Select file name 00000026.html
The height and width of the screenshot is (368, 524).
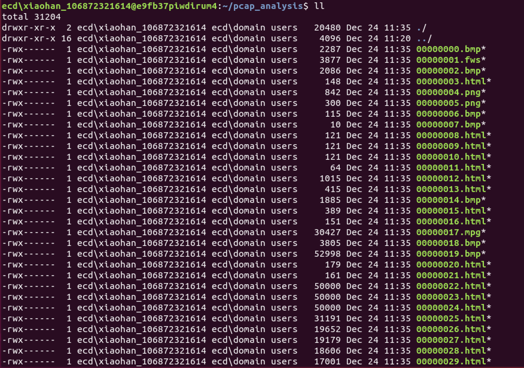tap(451, 329)
